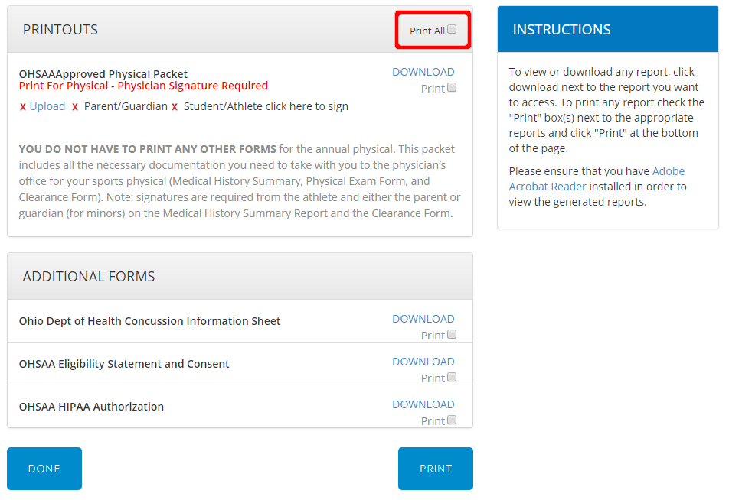Check Print for OHSAA HIPAA Authorization
The height and width of the screenshot is (500, 729).
[452, 420]
